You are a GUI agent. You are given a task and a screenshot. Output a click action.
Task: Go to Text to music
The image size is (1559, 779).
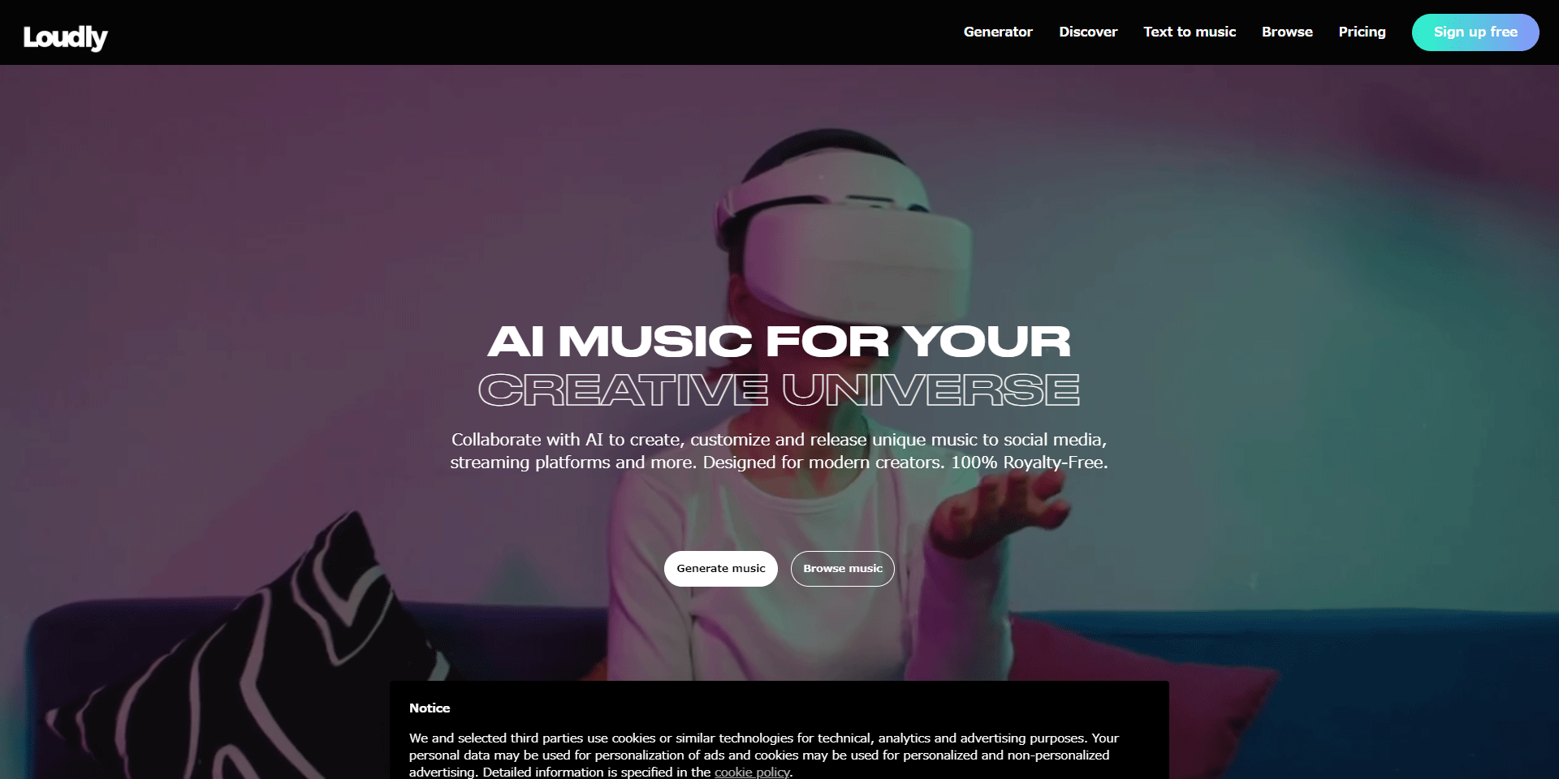1190,32
